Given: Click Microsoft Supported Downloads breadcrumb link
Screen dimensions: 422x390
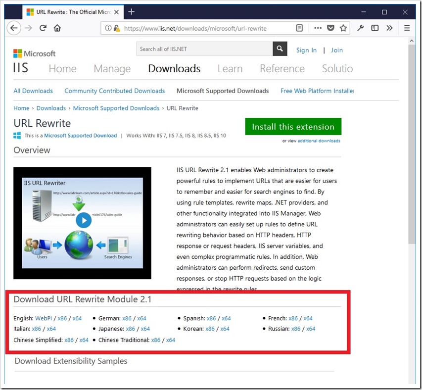Looking at the screenshot, I should (116, 108).
